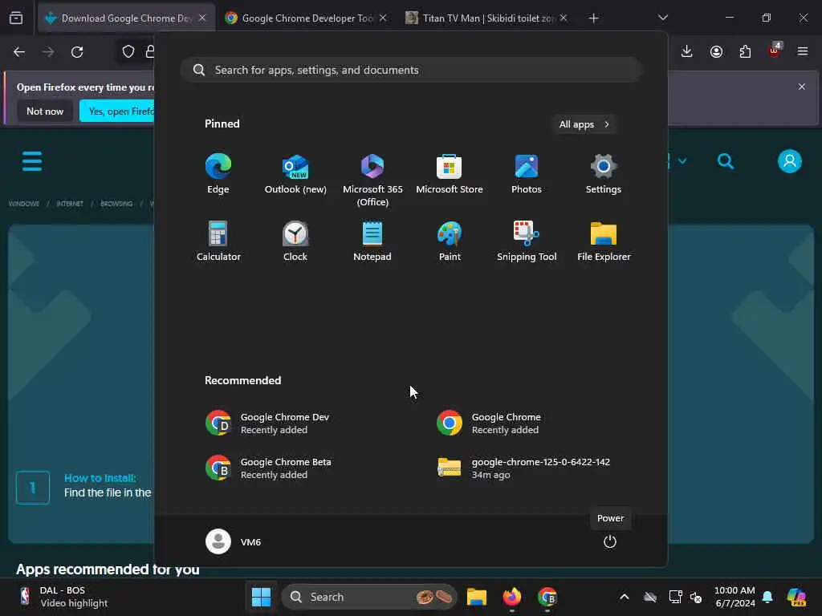Click the muted volume tray icon

pos(696,597)
